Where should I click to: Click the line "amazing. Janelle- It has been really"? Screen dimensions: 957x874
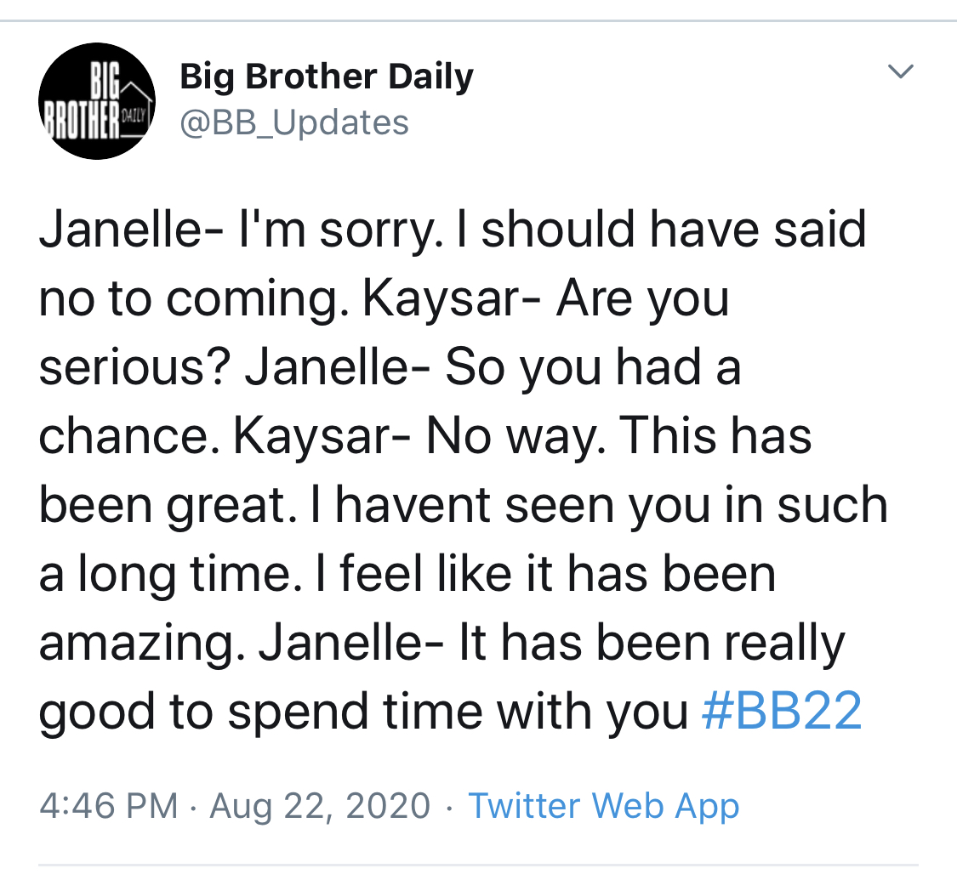coord(441,643)
